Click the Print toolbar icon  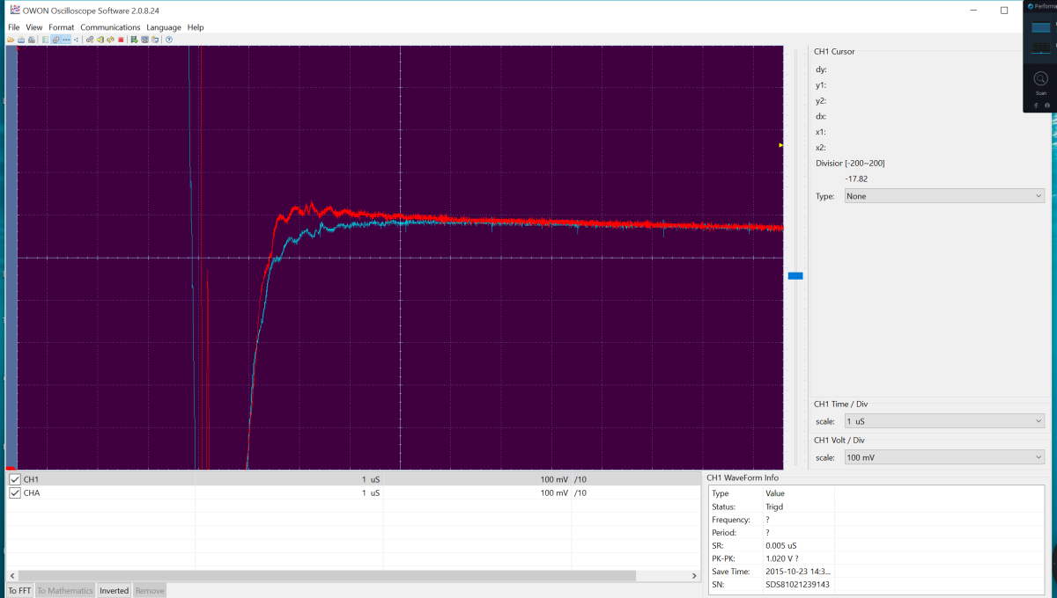coord(21,40)
